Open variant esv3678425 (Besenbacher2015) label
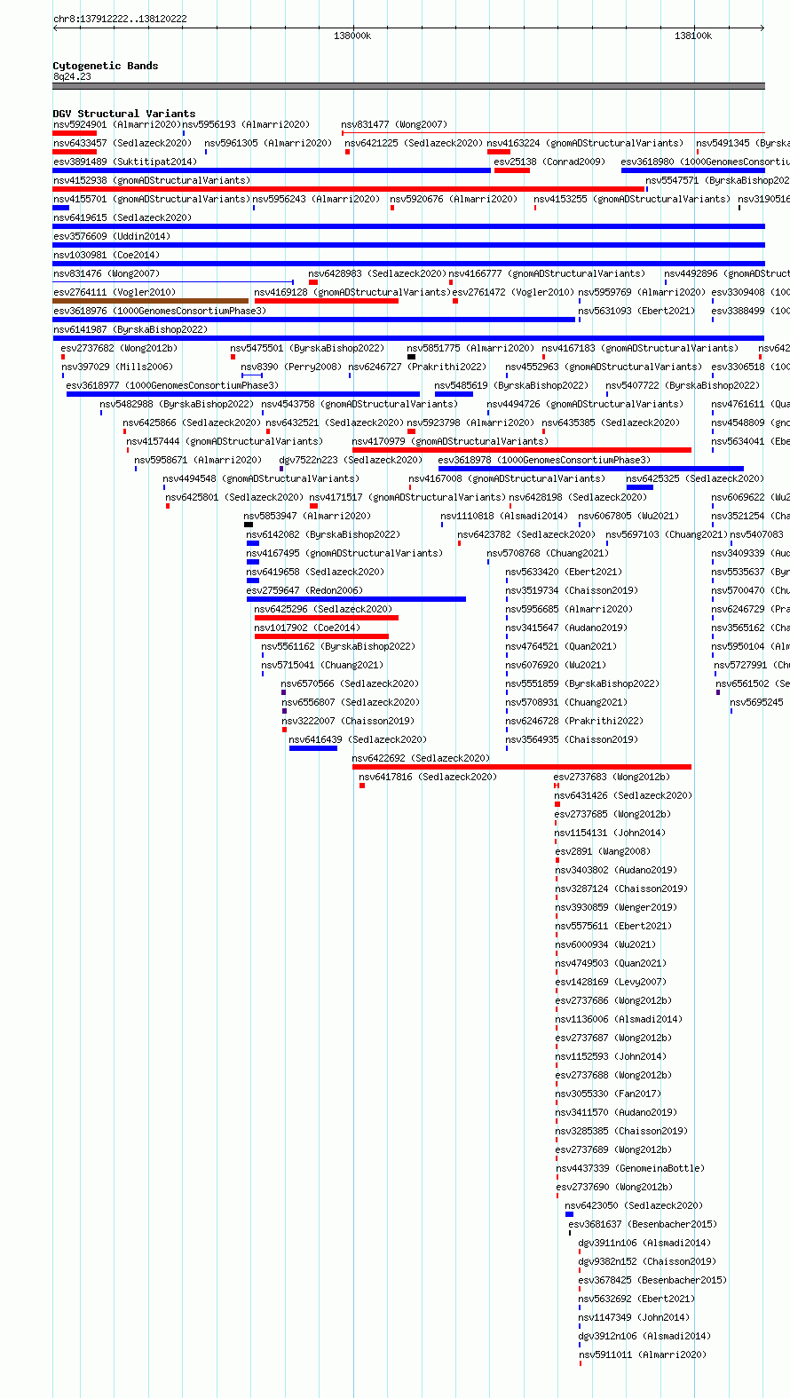Viewport: 790px width, 1398px height. click(x=652, y=1280)
